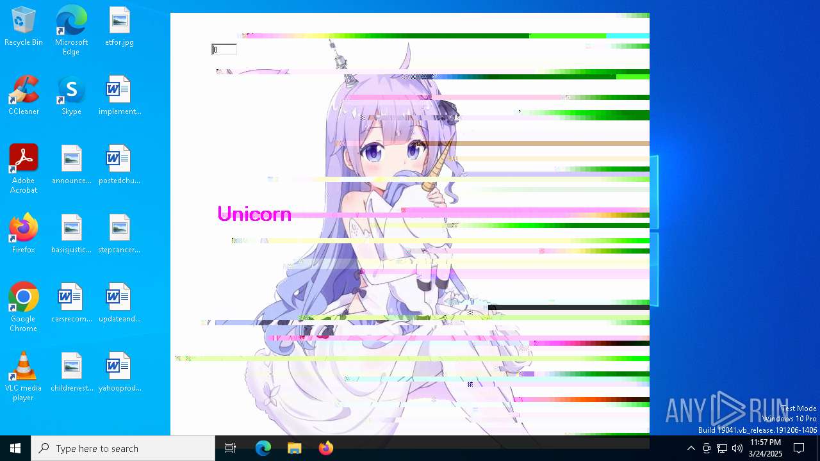Select the carsrecom... Word document

(71, 303)
